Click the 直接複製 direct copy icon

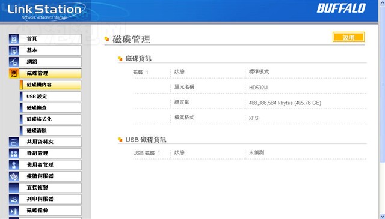14,188
